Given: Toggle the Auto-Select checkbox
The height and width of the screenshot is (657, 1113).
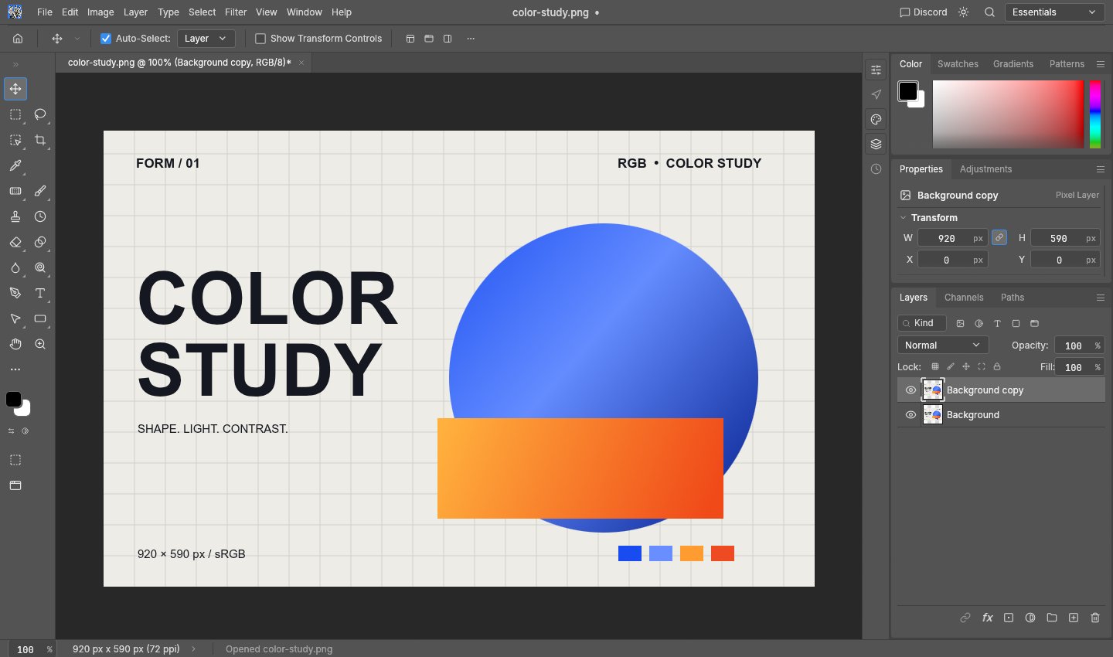Looking at the screenshot, I should click(x=106, y=39).
